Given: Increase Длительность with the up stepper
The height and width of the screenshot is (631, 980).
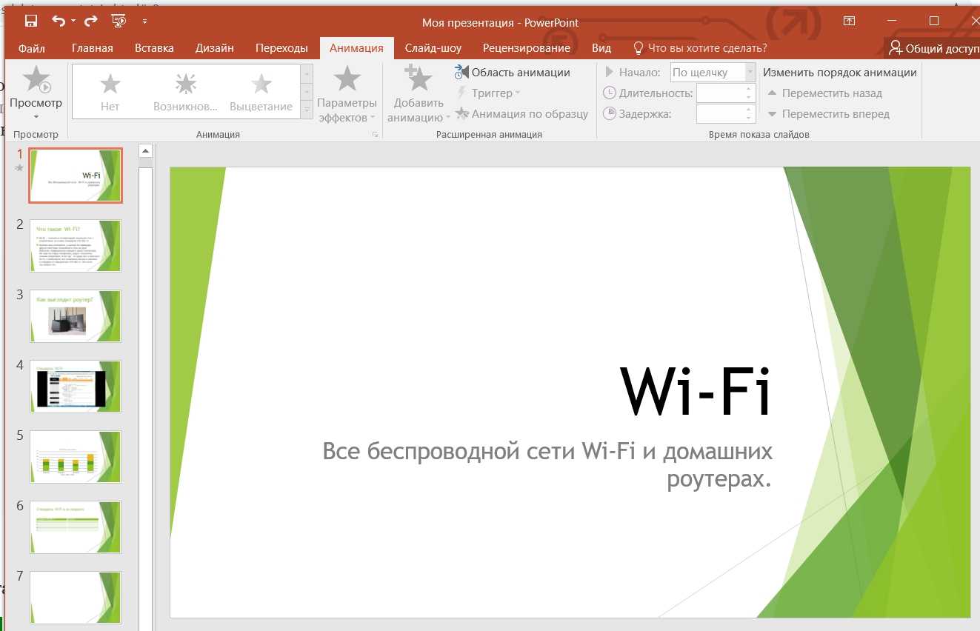Looking at the screenshot, I should [750, 89].
